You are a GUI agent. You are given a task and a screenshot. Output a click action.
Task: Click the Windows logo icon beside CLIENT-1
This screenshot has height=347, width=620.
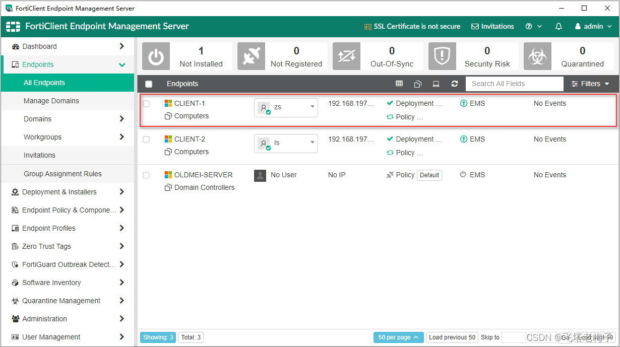pyautogui.click(x=168, y=103)
